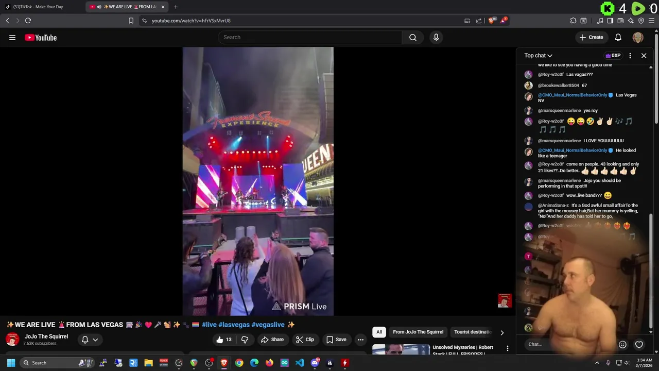Open YouTube notifications bell

click(618, 37)
